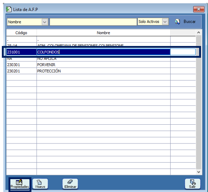208x192 pixels.
Task: Click the scrollbar down arrow
Action: pos(199,172)
